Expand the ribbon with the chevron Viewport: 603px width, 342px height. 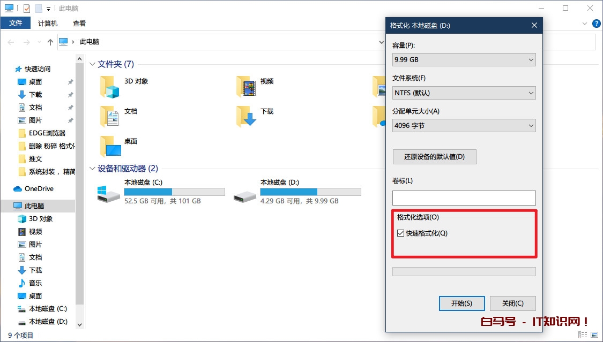[x=585, y=24]
